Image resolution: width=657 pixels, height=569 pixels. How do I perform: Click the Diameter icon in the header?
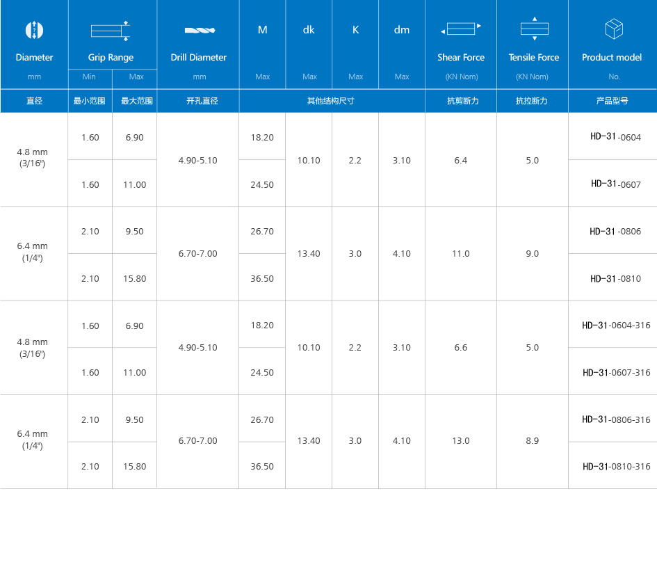(x=34, y=30)
